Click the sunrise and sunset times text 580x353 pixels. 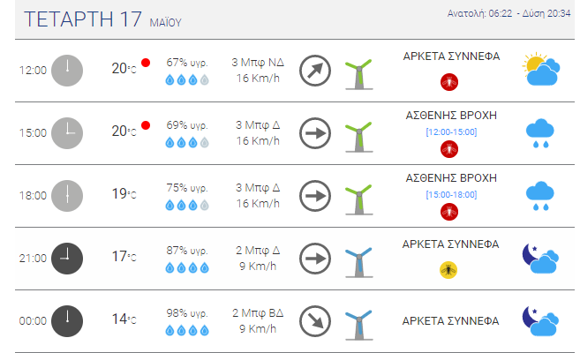click(x=508, y=13)
